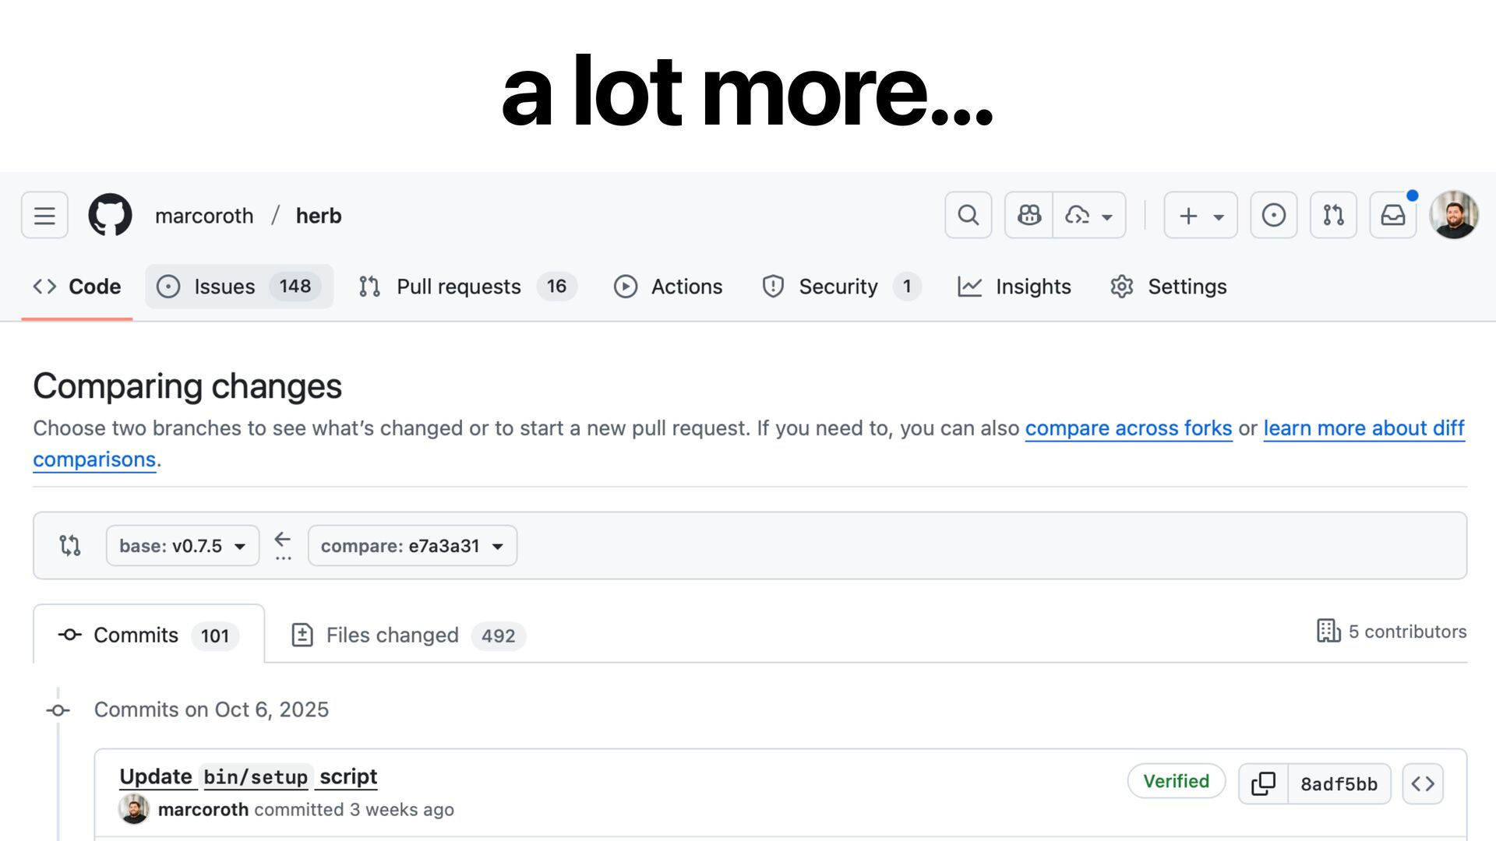Browse repository at commit 8adf5bb
This screenshot has width=1496, height=841.
coord(1422,783)
